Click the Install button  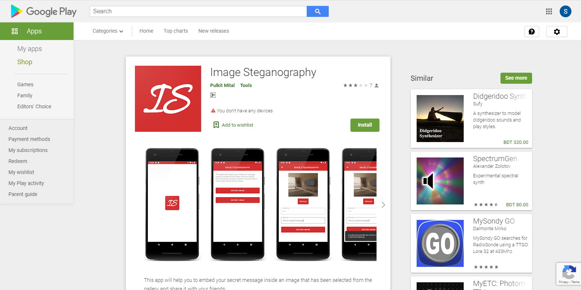coord(365,125)
